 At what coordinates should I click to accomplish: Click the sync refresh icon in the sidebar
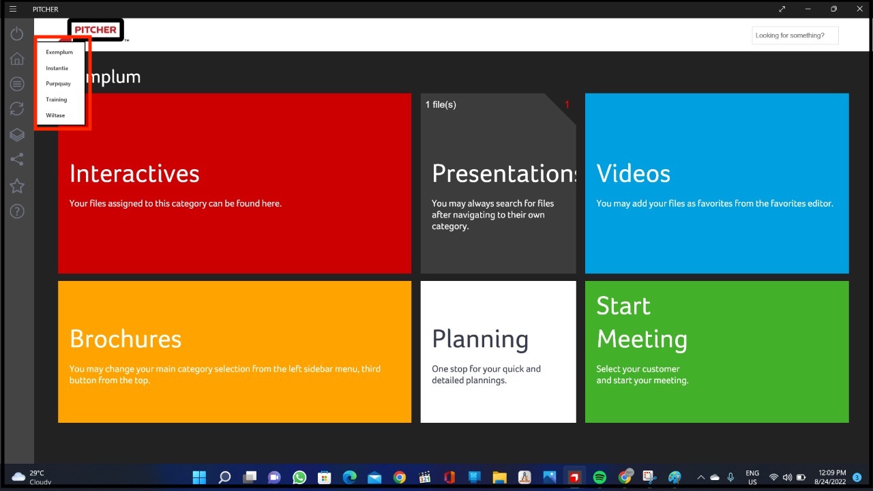[16, 108]
